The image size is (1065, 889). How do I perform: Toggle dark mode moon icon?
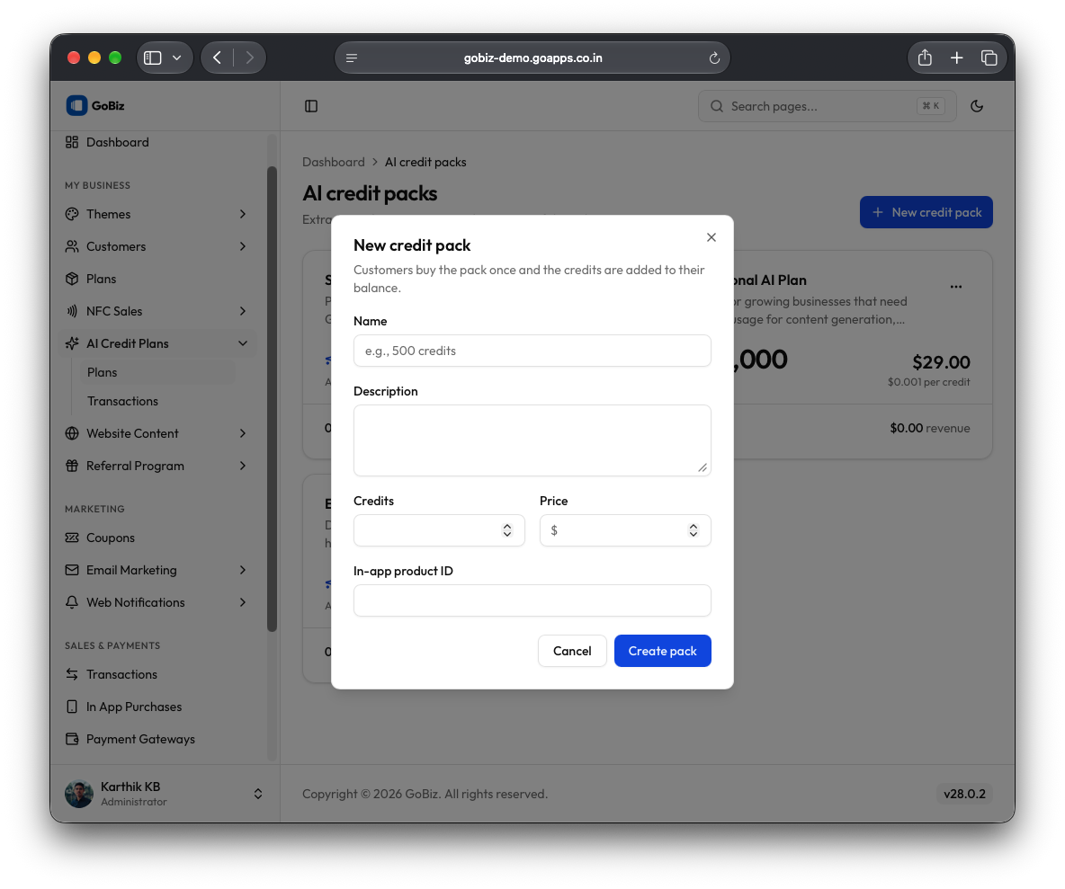[x=977, y=106]
